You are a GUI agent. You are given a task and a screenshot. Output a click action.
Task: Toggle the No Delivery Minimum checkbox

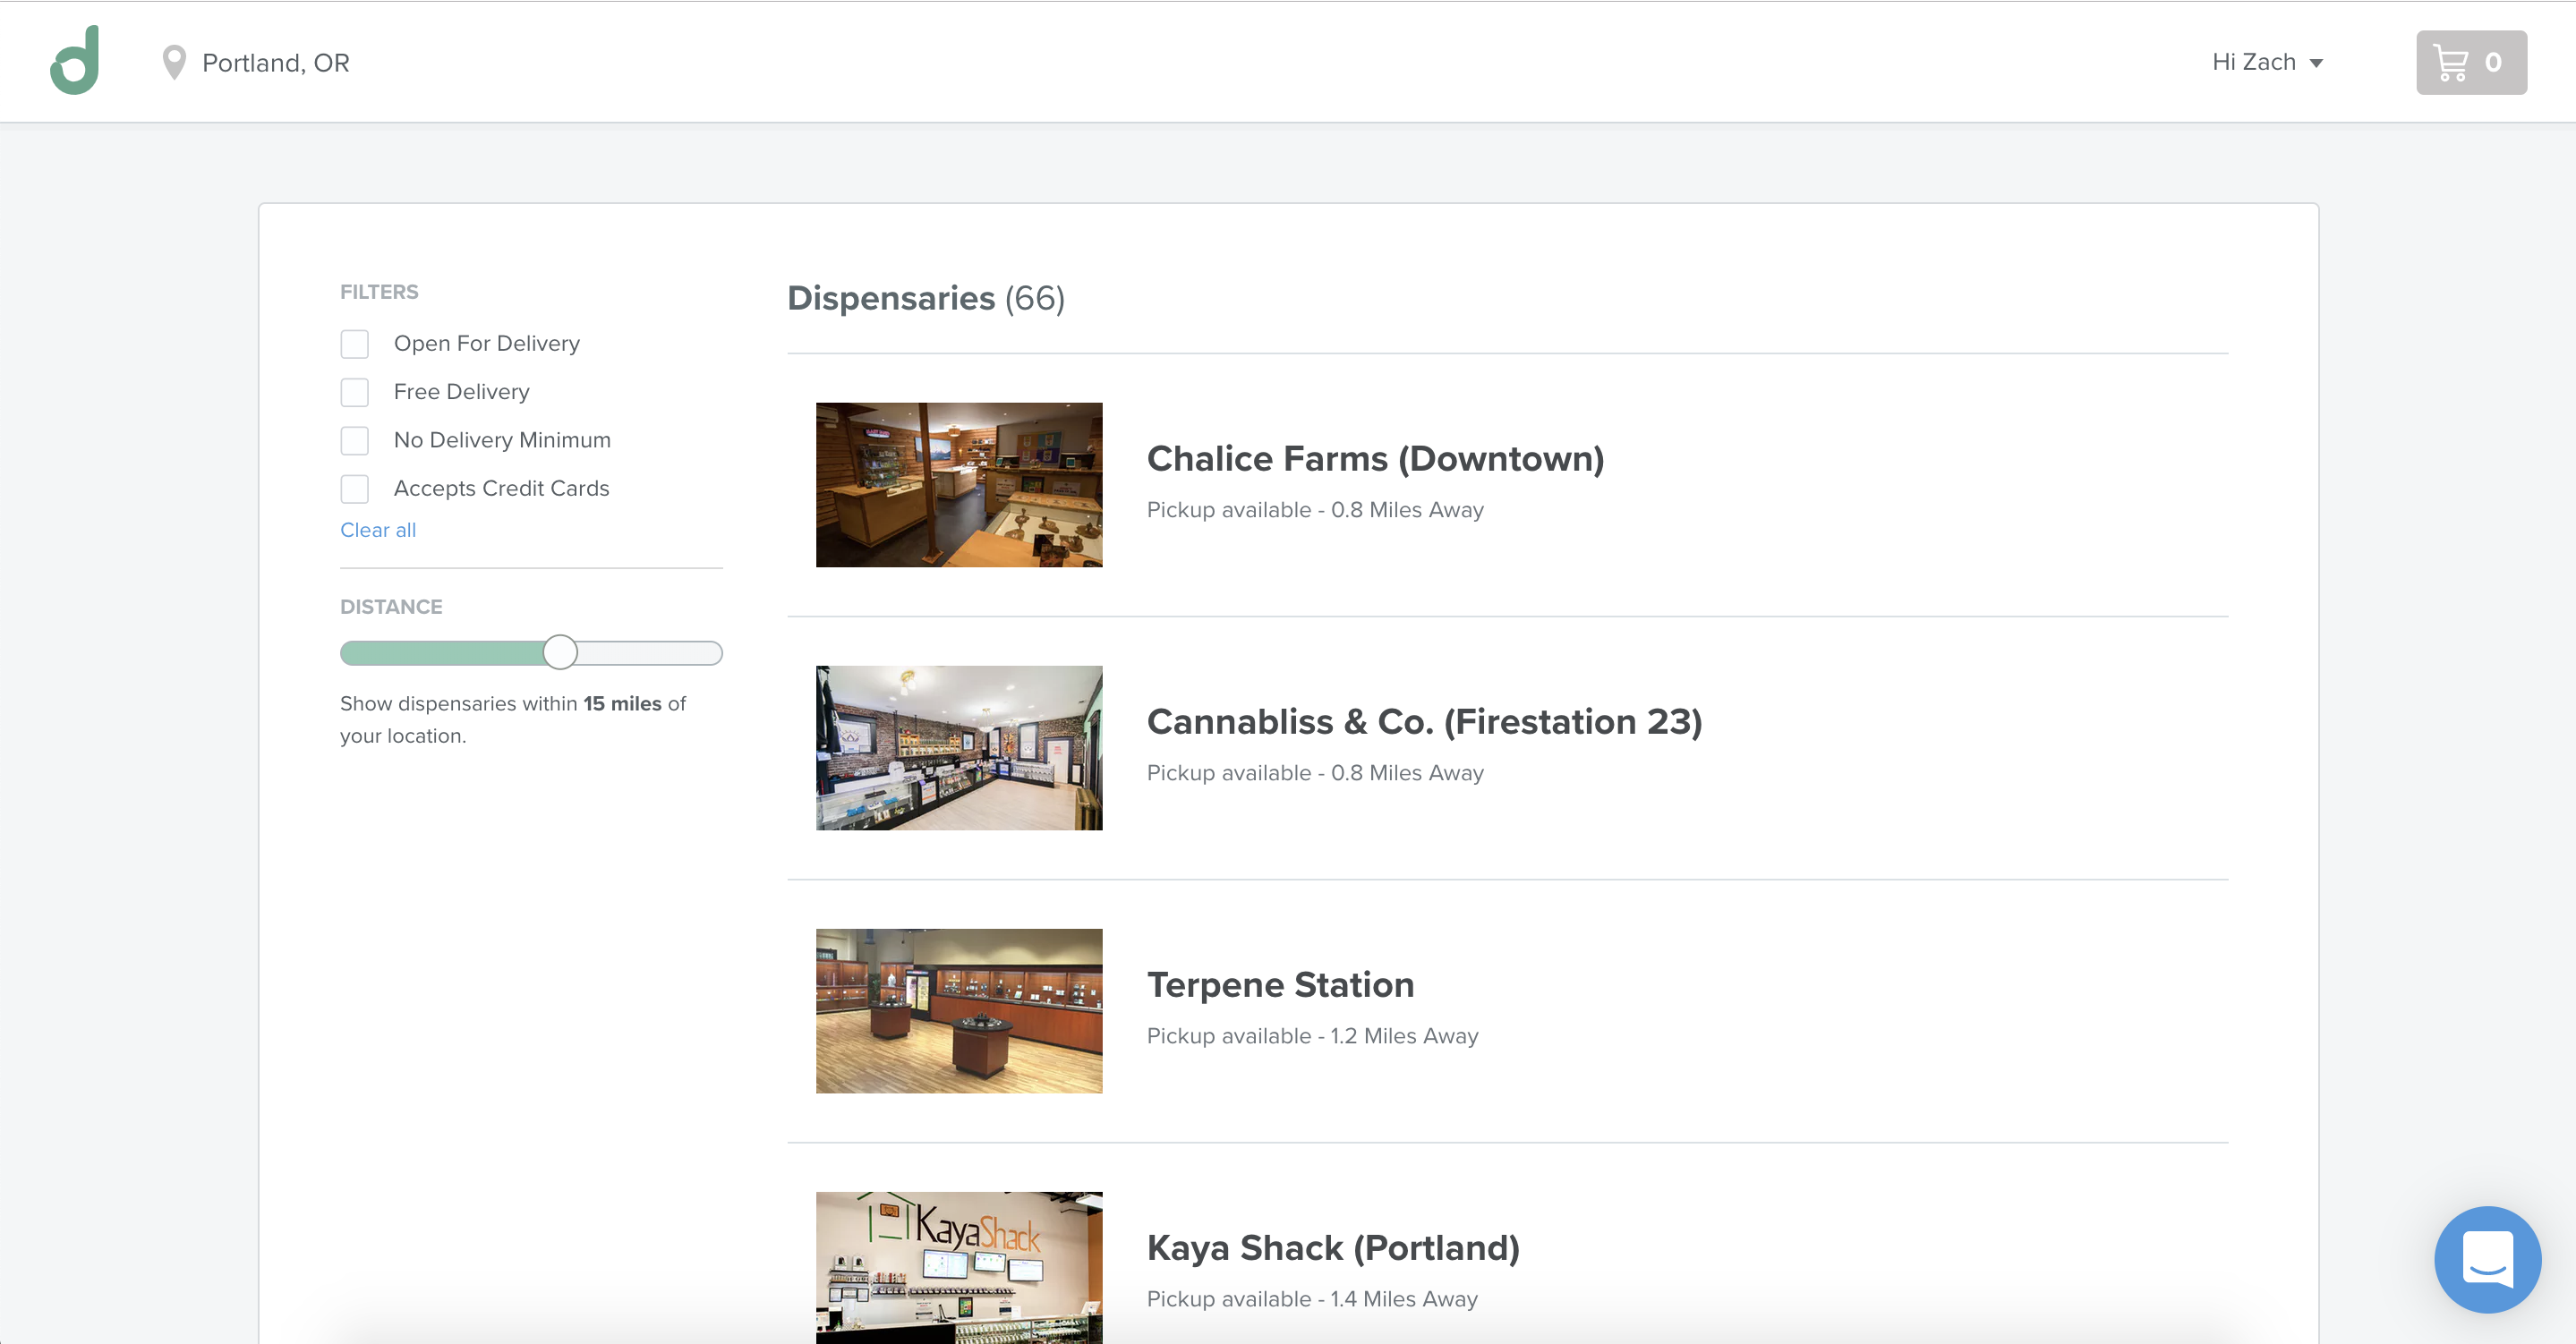pos(355,440)
